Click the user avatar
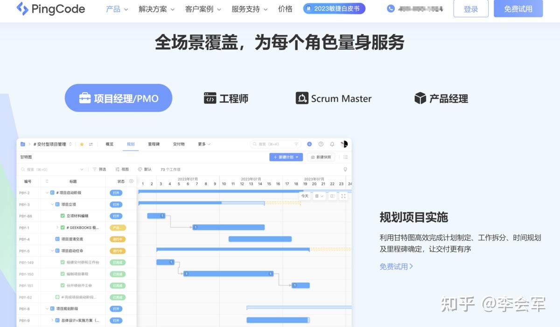560x327 pixels. 344,144
